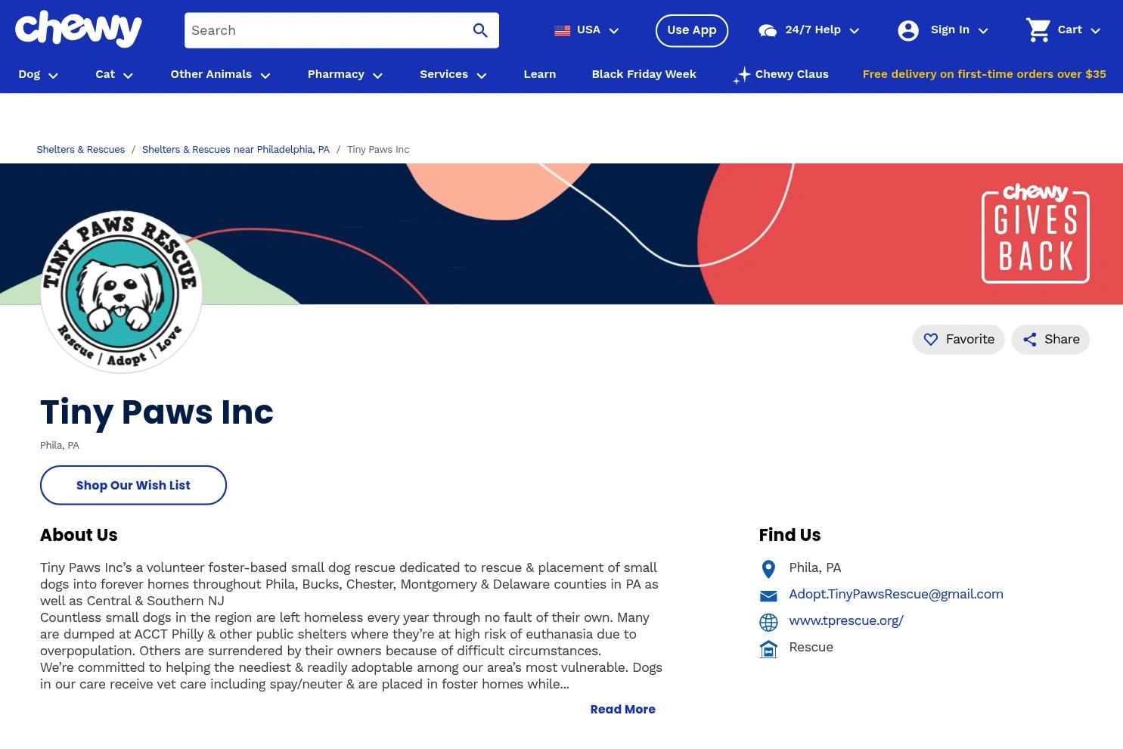The height and width of the screenshot is (749, 1123).
Task: Click the Rescue shelter type icon
Action: click(x=768, y=649)
